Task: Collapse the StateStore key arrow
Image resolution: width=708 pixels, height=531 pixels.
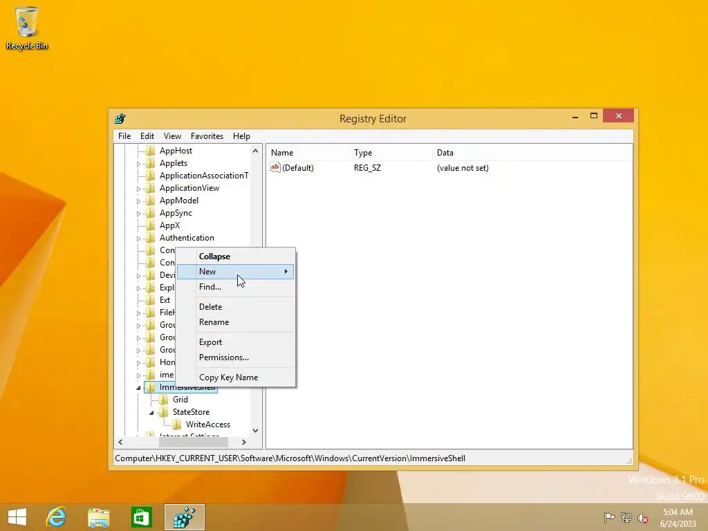Action: point(151,413)
